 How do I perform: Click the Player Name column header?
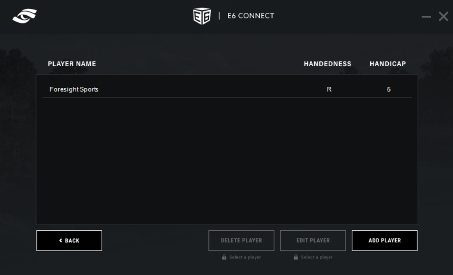[x=72, y=64]
